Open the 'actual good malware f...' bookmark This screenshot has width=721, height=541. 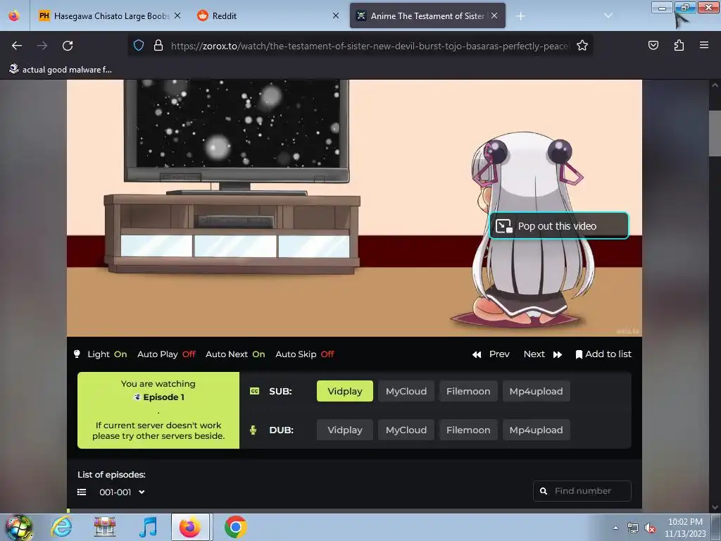[61, 70]
